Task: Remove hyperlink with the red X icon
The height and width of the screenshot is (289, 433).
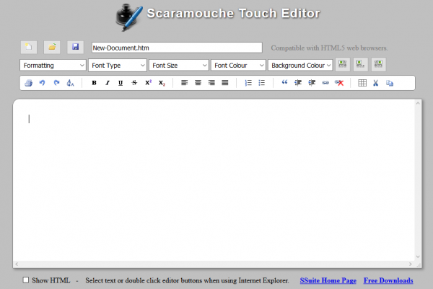Action: tap(339, 83)
